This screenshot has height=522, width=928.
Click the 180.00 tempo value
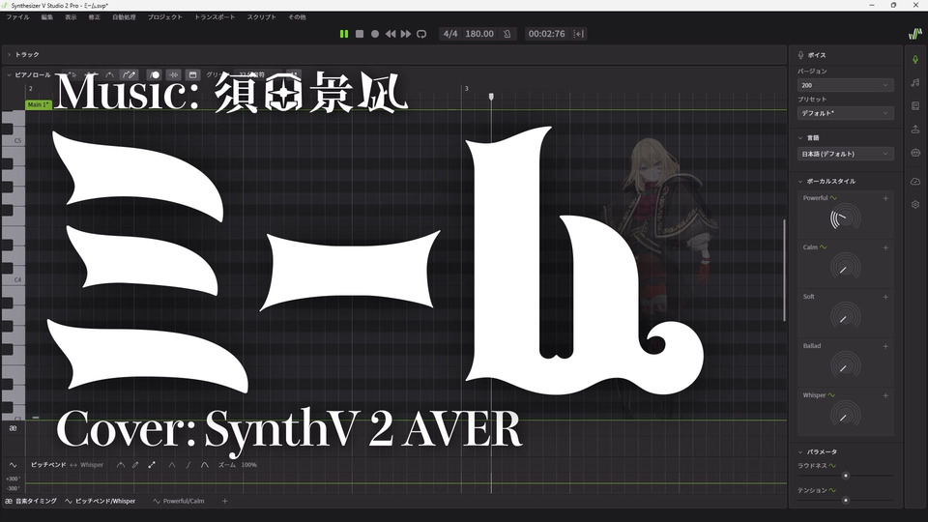[479, 34]
